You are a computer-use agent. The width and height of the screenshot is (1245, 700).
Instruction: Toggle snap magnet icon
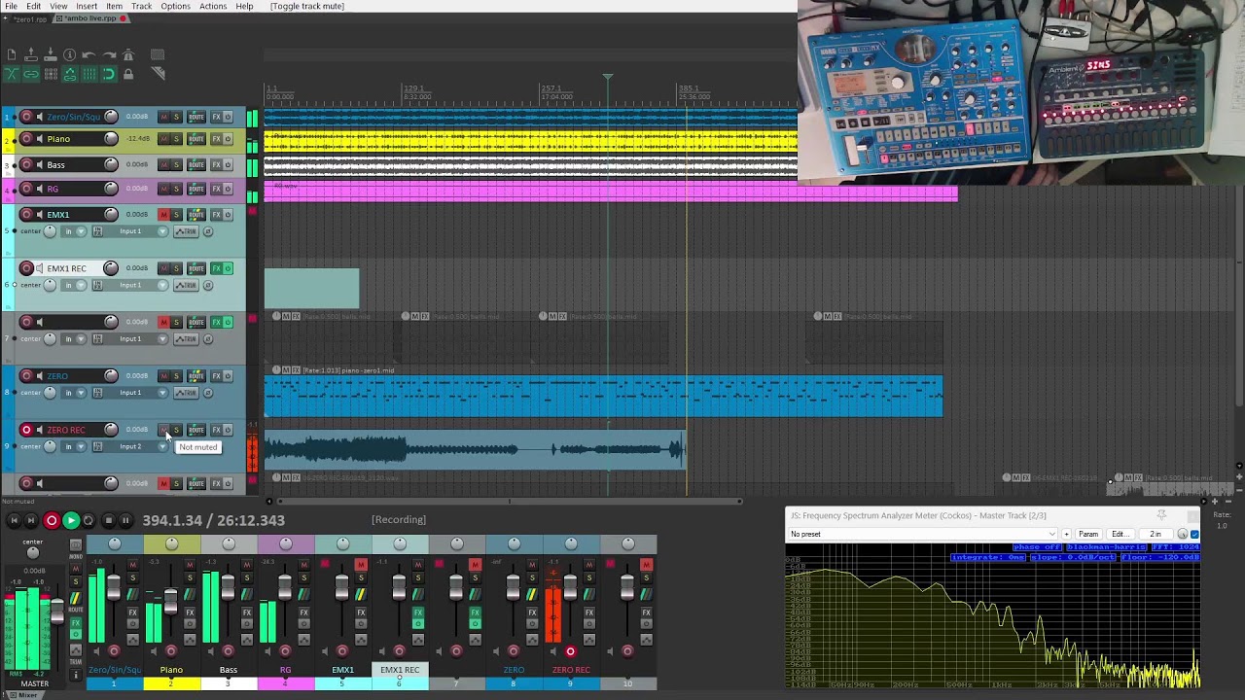tap(109, 74)
